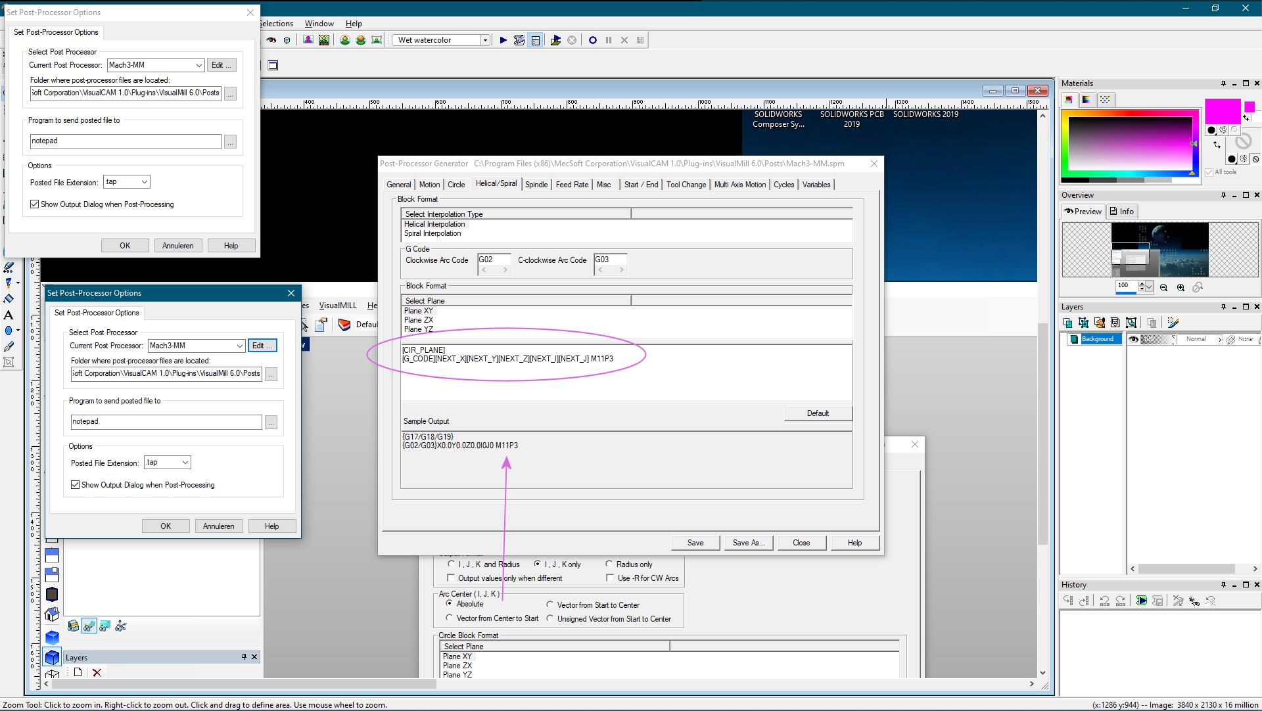The width and height of the screenshot is (1262, 711).
Task: Select the Radius only radio button
Action: 609,564
